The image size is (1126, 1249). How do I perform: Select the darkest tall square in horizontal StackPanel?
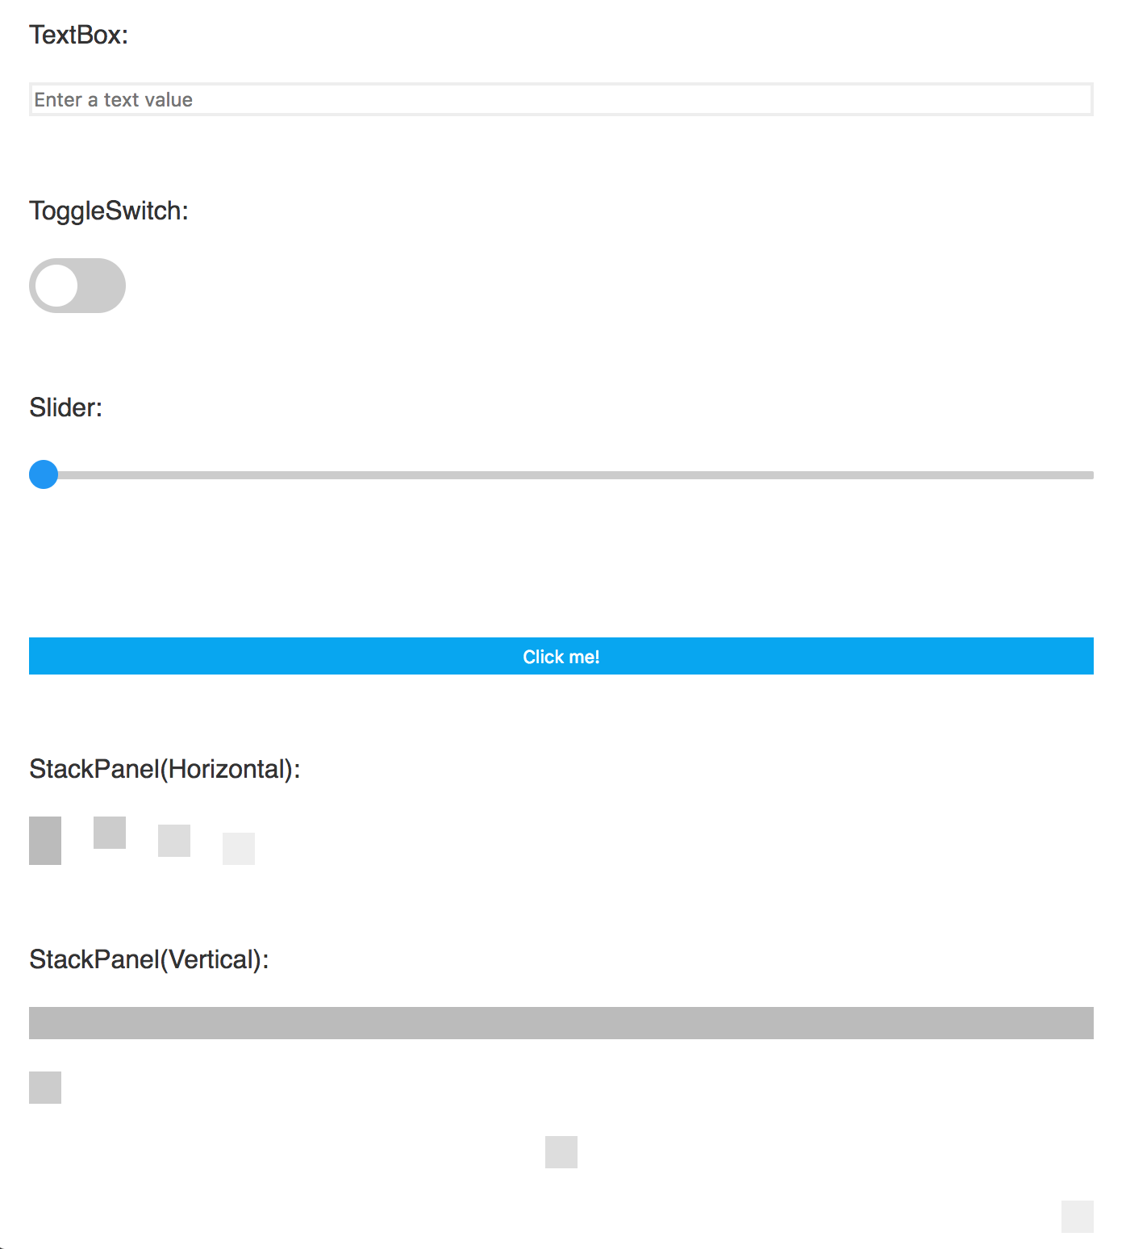(45, 841)
